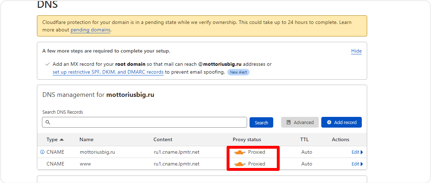Click the TTL column header

[x=304, y=139]
